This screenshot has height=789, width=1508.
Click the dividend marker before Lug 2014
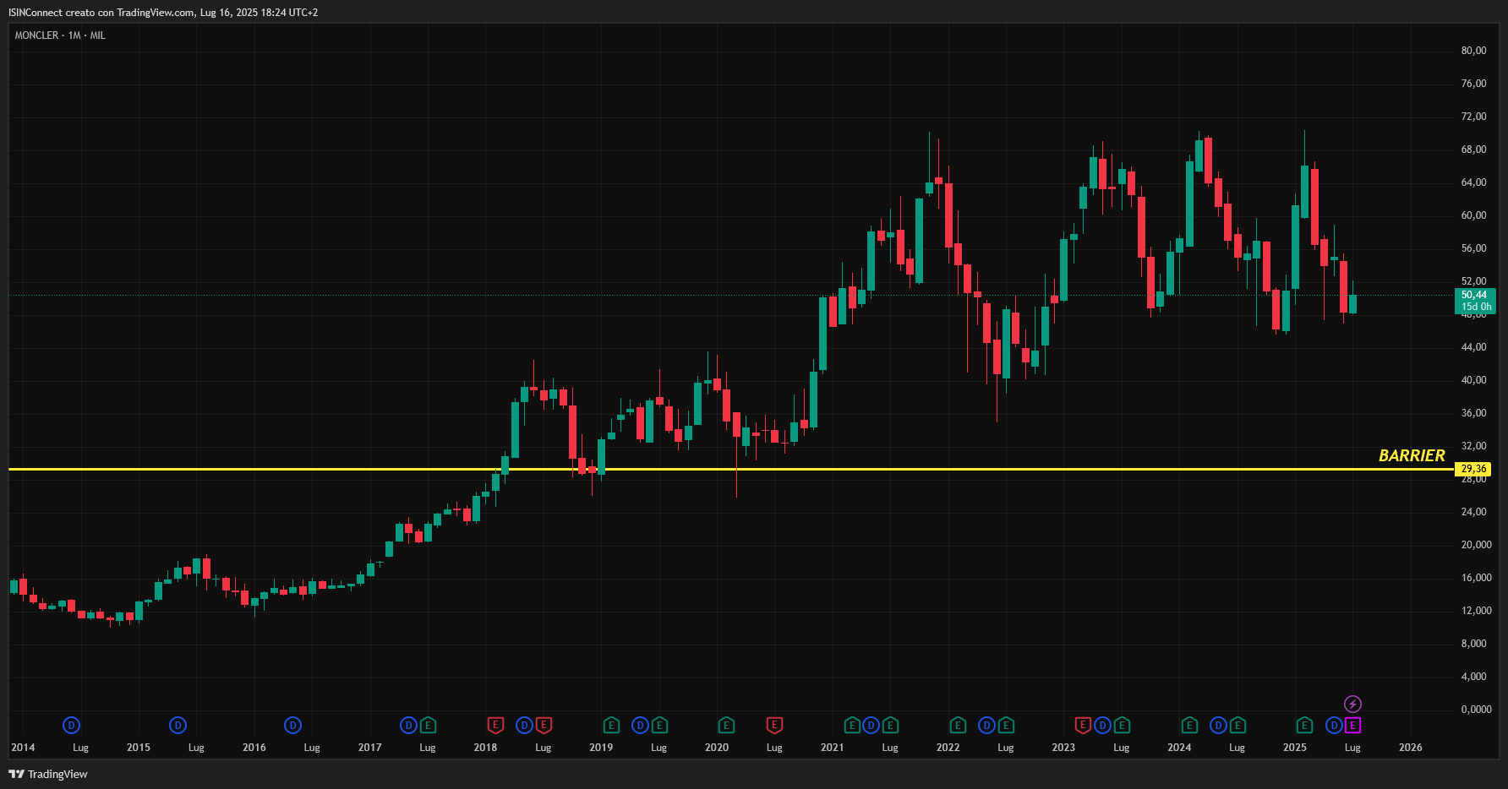point(72,725)
